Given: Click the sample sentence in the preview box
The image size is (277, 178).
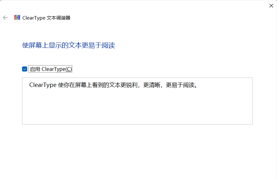Looking at the screenshot, I should pyautogui.click(x=113, y=85).
